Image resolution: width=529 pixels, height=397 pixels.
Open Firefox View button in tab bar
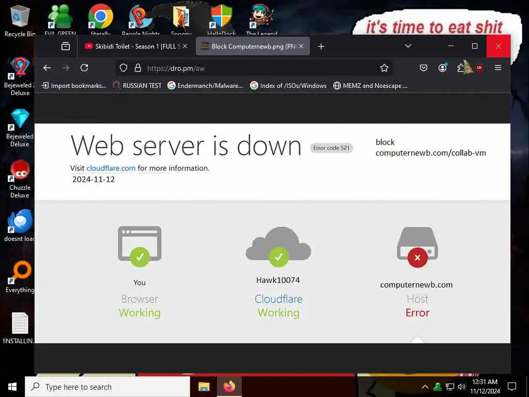pyautogui.click(x=66, y=46)
